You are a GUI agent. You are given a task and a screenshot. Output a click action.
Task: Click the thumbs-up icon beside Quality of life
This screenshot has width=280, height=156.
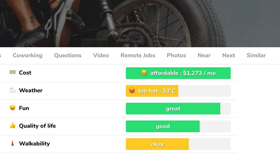click(x=13, y=126)
